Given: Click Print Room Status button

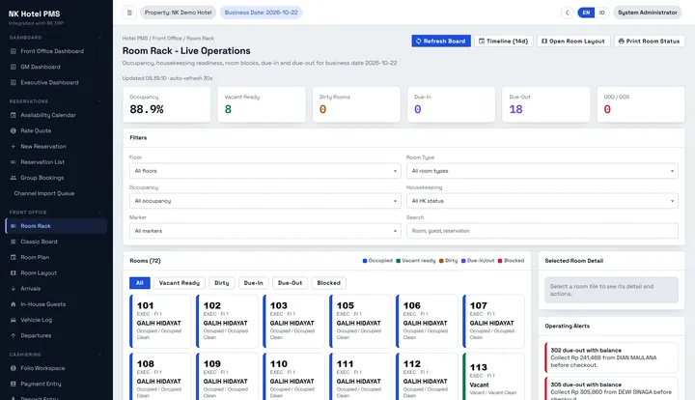Looking at the screenshot, I should click(x=650, y=42).
